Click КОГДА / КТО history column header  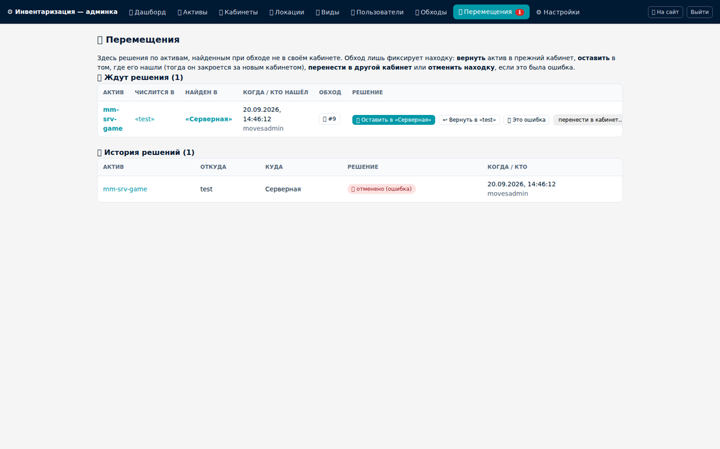coord(507,167)
